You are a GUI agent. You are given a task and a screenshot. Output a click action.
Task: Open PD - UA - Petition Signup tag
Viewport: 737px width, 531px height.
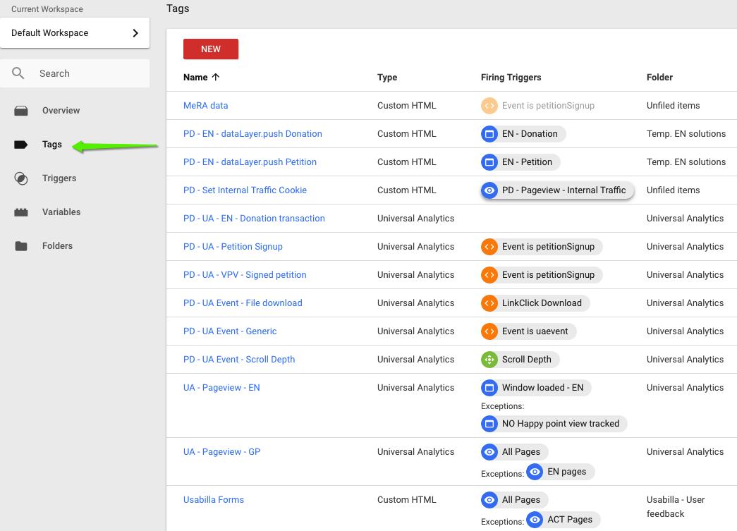pos(233,247)
